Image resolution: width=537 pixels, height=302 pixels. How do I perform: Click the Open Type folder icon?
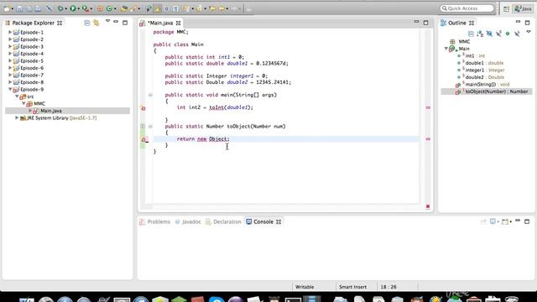point(123,8)
